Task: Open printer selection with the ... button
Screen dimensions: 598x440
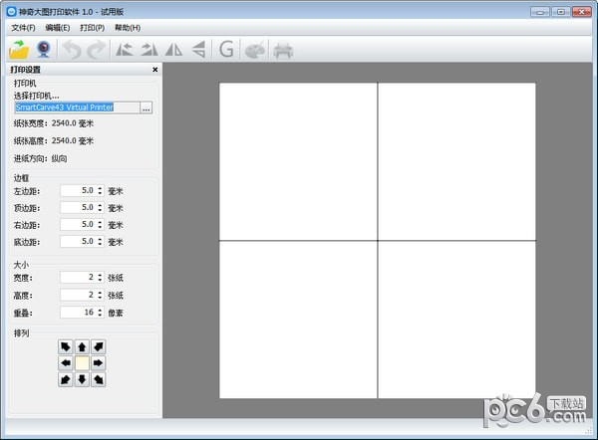Action: coord(147,107)
